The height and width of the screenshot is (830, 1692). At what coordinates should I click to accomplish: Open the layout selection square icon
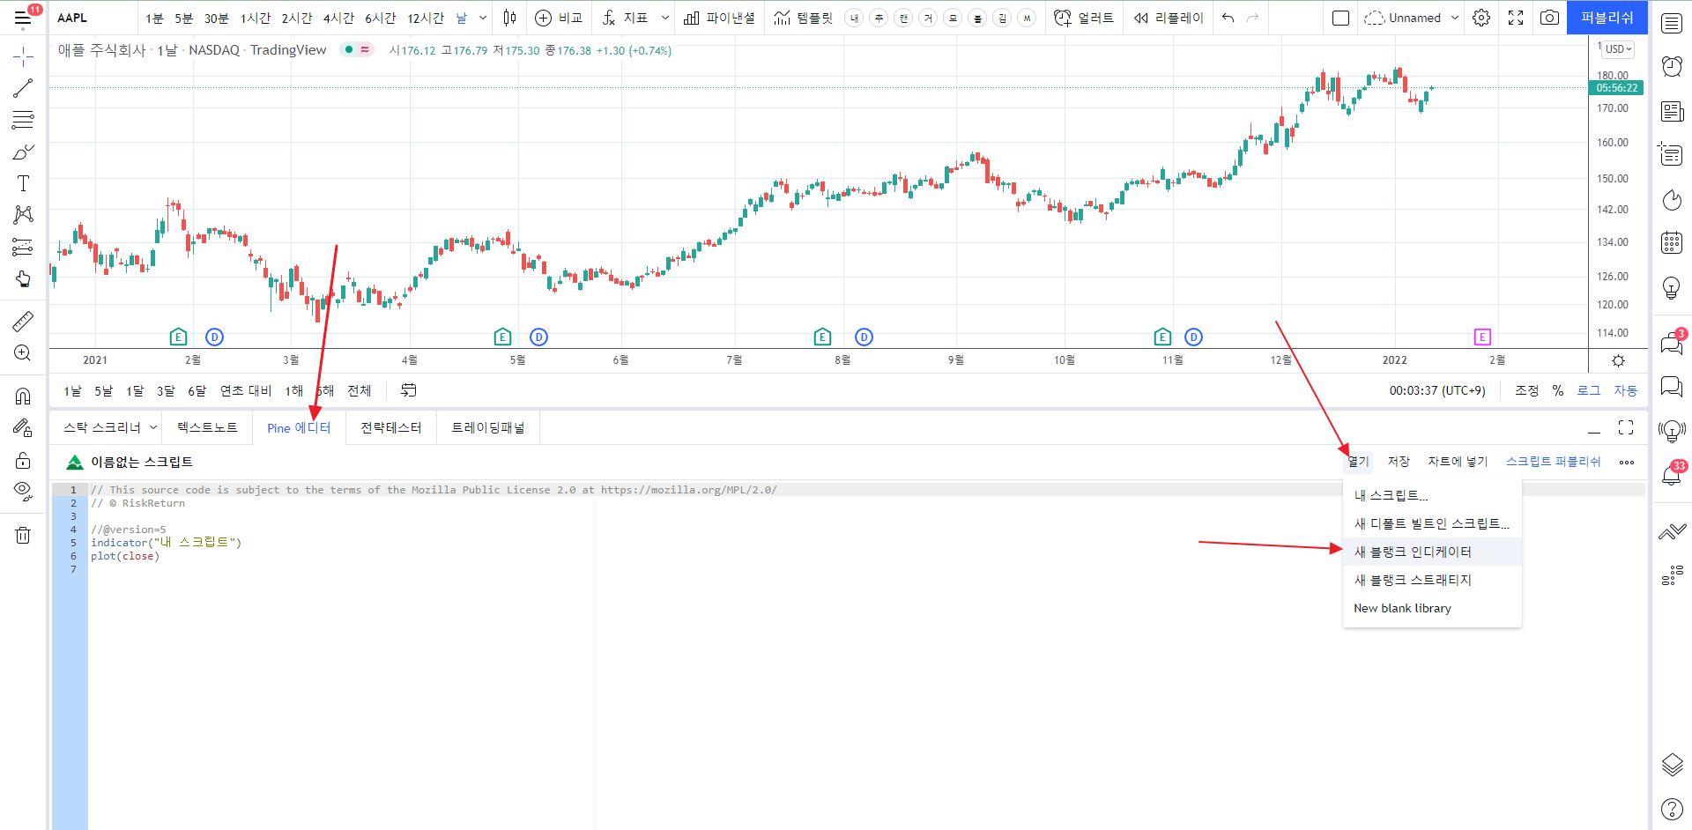coord(1340,18)
